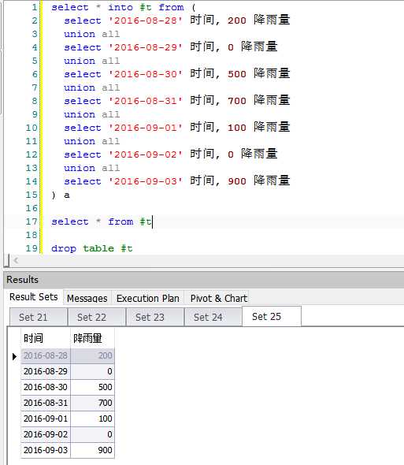
Task: Click the editor horizontal scrollbar left arrow
Action: click(16, 261)
